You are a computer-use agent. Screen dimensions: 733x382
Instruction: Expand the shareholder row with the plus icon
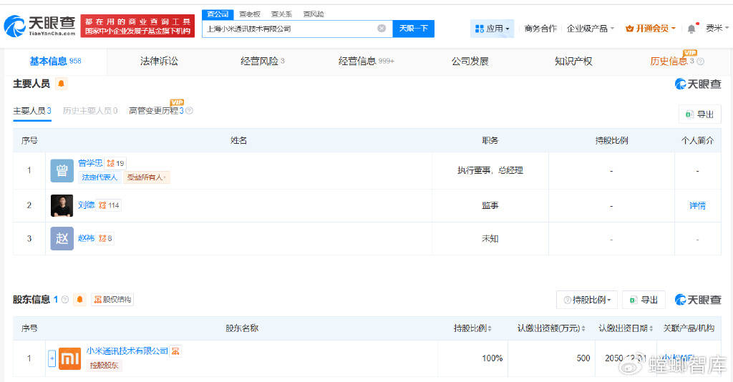52,358
